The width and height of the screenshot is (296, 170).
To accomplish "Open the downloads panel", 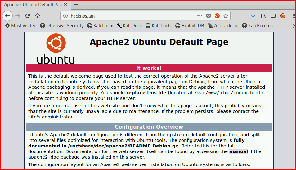I will (x=253, y=16).
